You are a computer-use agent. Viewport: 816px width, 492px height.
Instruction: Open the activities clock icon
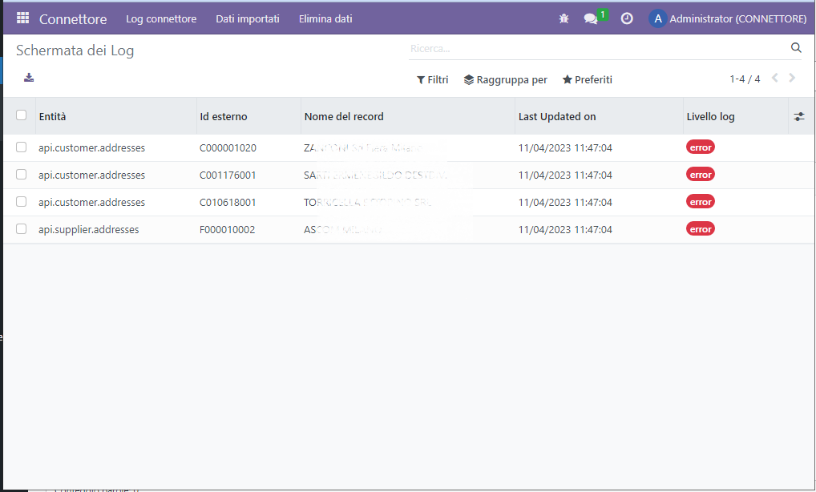click(627, 18)
